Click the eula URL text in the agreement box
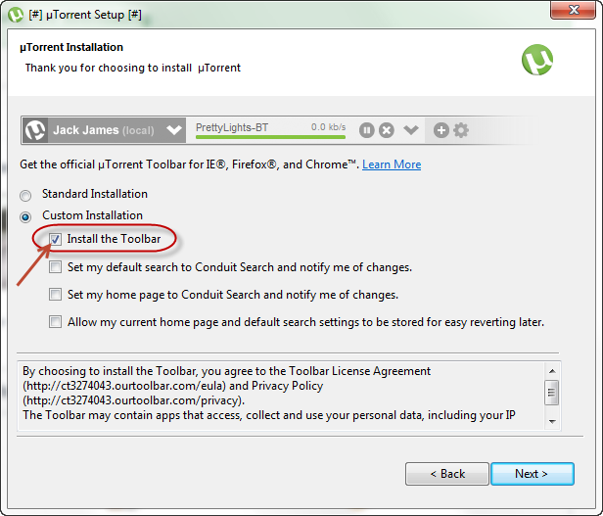This screenshot has width=603, height=516. click(124, 386)
